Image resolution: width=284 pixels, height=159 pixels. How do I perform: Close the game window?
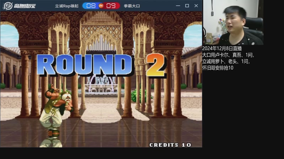pyautogui.click(x=196, y=6)
